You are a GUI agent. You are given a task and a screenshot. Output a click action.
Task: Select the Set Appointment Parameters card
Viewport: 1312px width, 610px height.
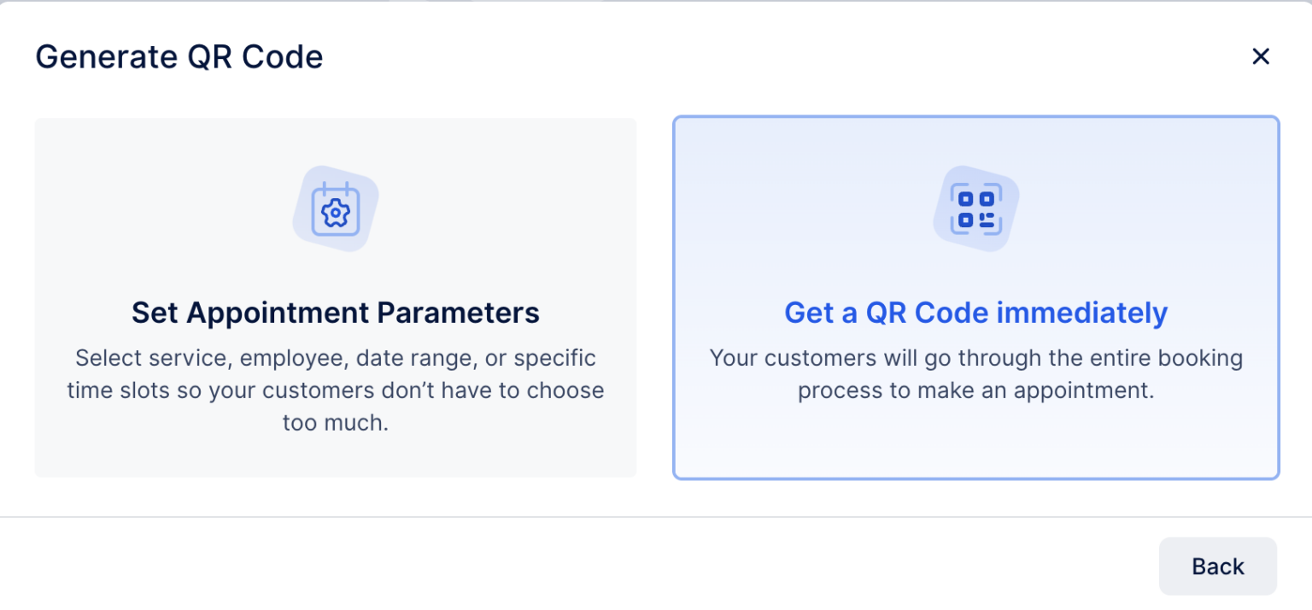click(x=336, y=296)
